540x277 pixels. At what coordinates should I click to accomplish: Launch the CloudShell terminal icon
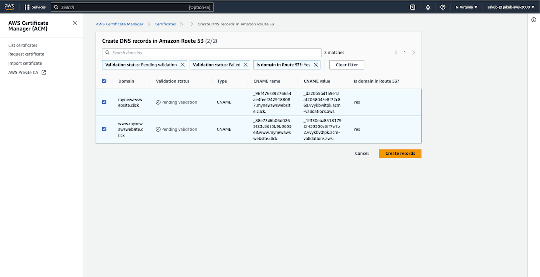click(413, 7)
